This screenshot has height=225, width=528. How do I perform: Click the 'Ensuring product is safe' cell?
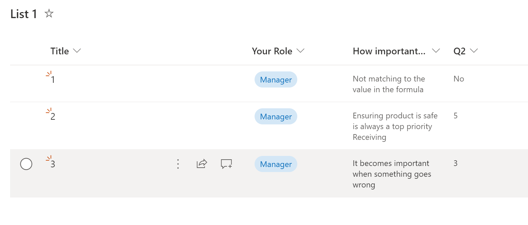(395, 126)
